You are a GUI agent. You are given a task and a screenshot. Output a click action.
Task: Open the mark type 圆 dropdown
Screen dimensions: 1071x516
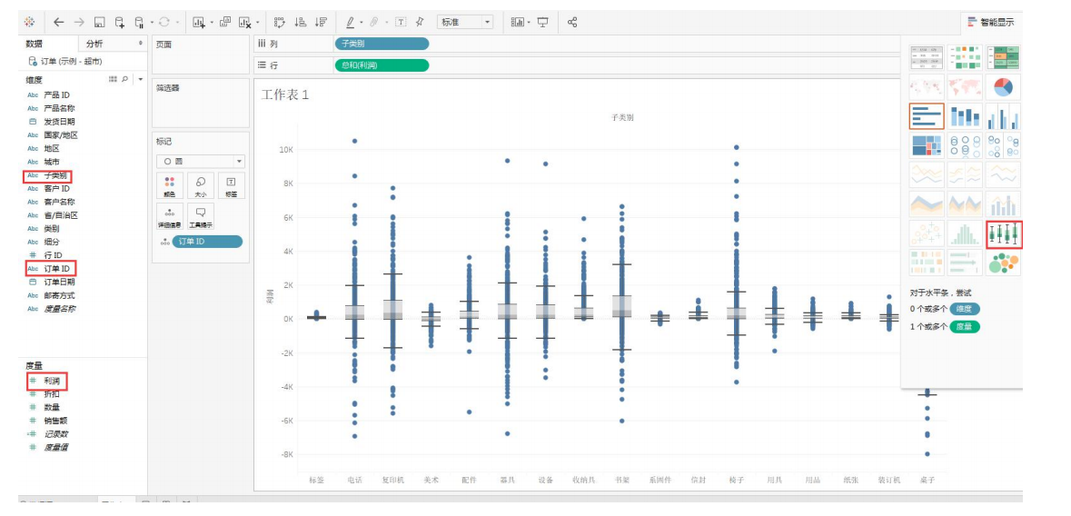click(200, 162)
